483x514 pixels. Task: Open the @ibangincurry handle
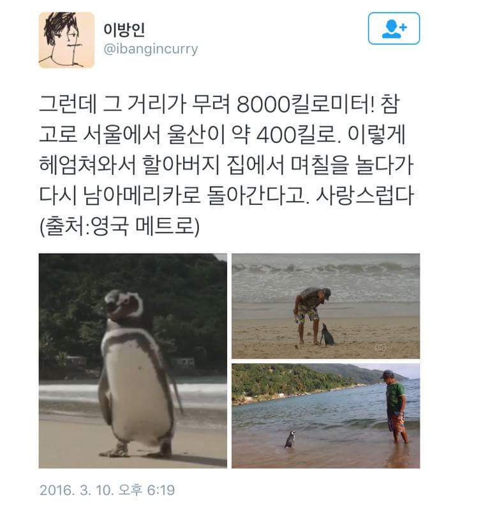(x=151, y=49)
